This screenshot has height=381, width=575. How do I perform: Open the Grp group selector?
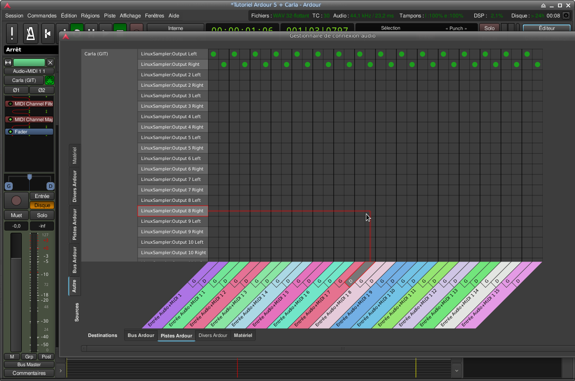click(29, 357)
